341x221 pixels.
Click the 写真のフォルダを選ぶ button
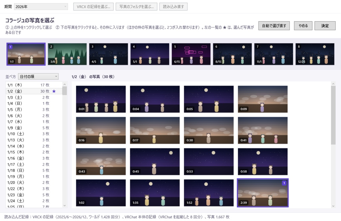pyautogui.click(x=137, y=7)
